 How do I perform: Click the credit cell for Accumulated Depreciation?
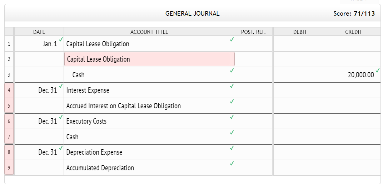pos(354,167)
